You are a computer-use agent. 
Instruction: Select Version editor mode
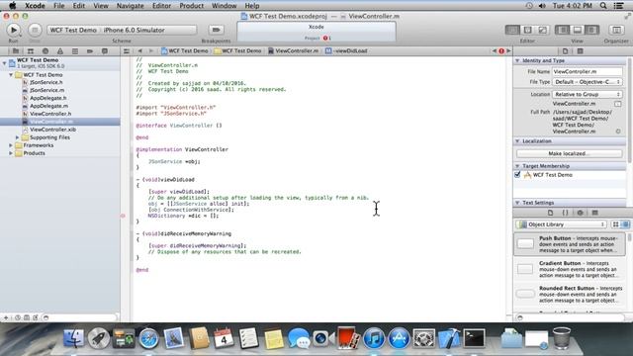point(543,30)
